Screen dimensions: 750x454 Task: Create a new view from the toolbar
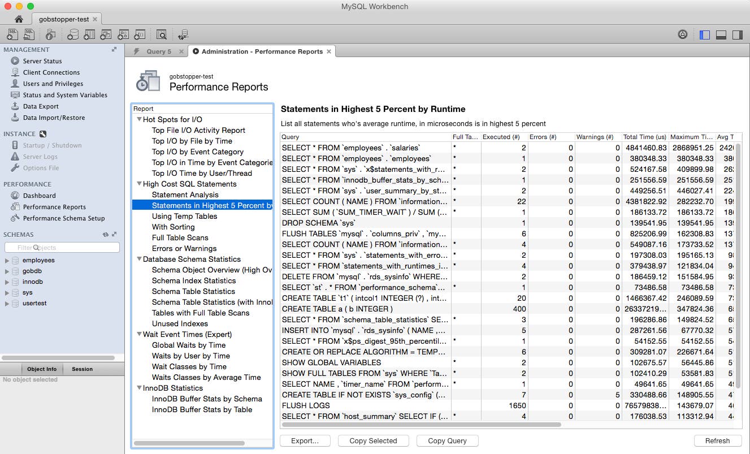(x=106, y=34)
